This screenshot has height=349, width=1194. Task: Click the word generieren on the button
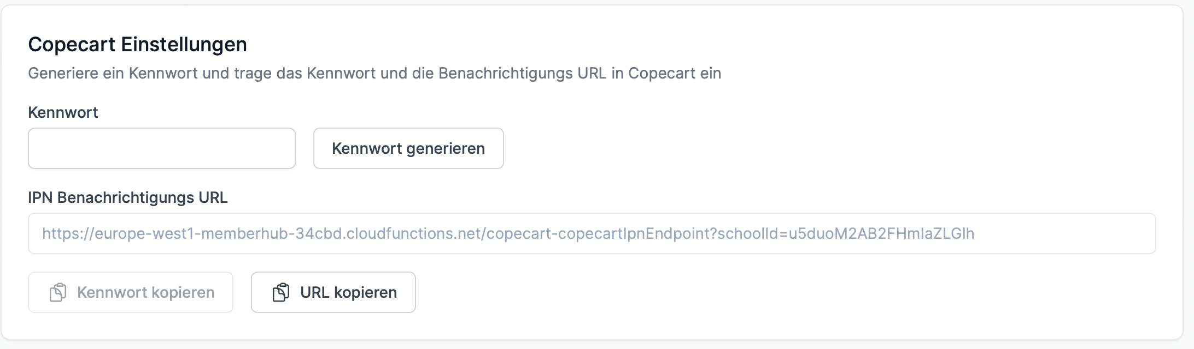click(x=446, y=148)
